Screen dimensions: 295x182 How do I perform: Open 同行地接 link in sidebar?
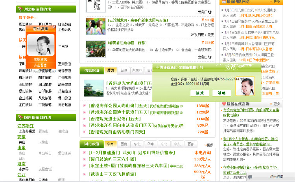coord(65,105)
